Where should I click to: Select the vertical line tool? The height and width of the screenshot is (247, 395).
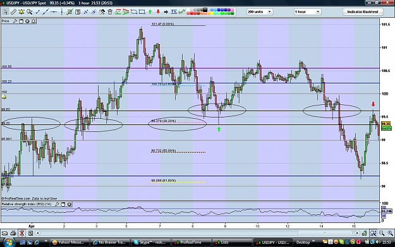[62, 12]
